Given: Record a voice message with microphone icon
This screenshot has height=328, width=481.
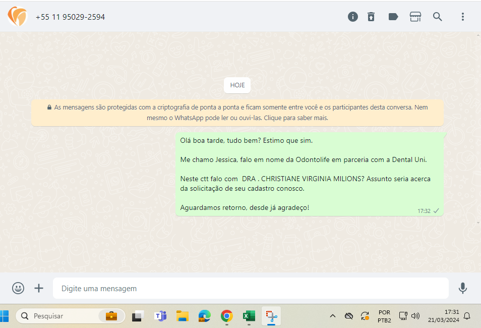Looking at the screenshot, I should 462,288.
